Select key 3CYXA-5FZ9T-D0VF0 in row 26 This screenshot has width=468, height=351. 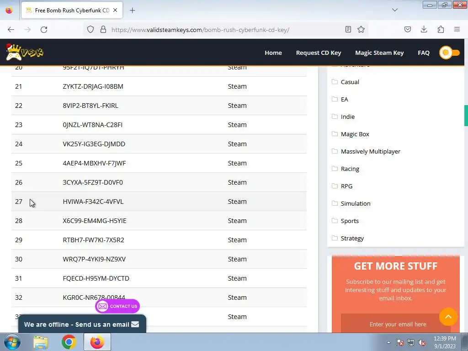(92, 182)
